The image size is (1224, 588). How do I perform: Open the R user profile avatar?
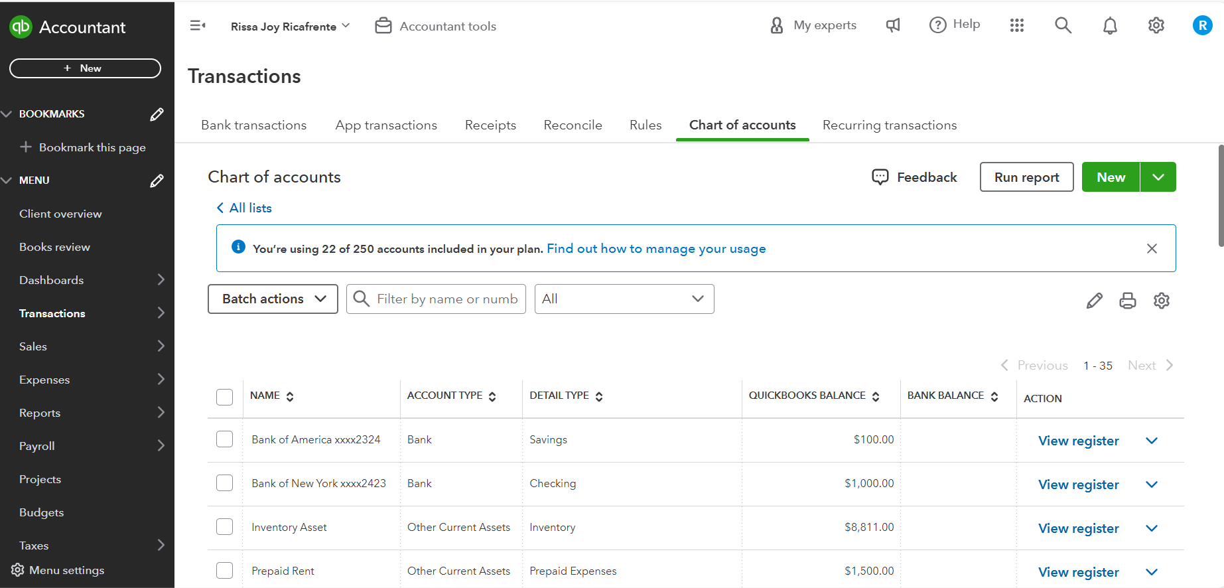click(x=1202, y=25)
